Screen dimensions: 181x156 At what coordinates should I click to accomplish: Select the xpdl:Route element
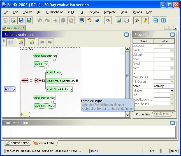click(x=54, y=73)
